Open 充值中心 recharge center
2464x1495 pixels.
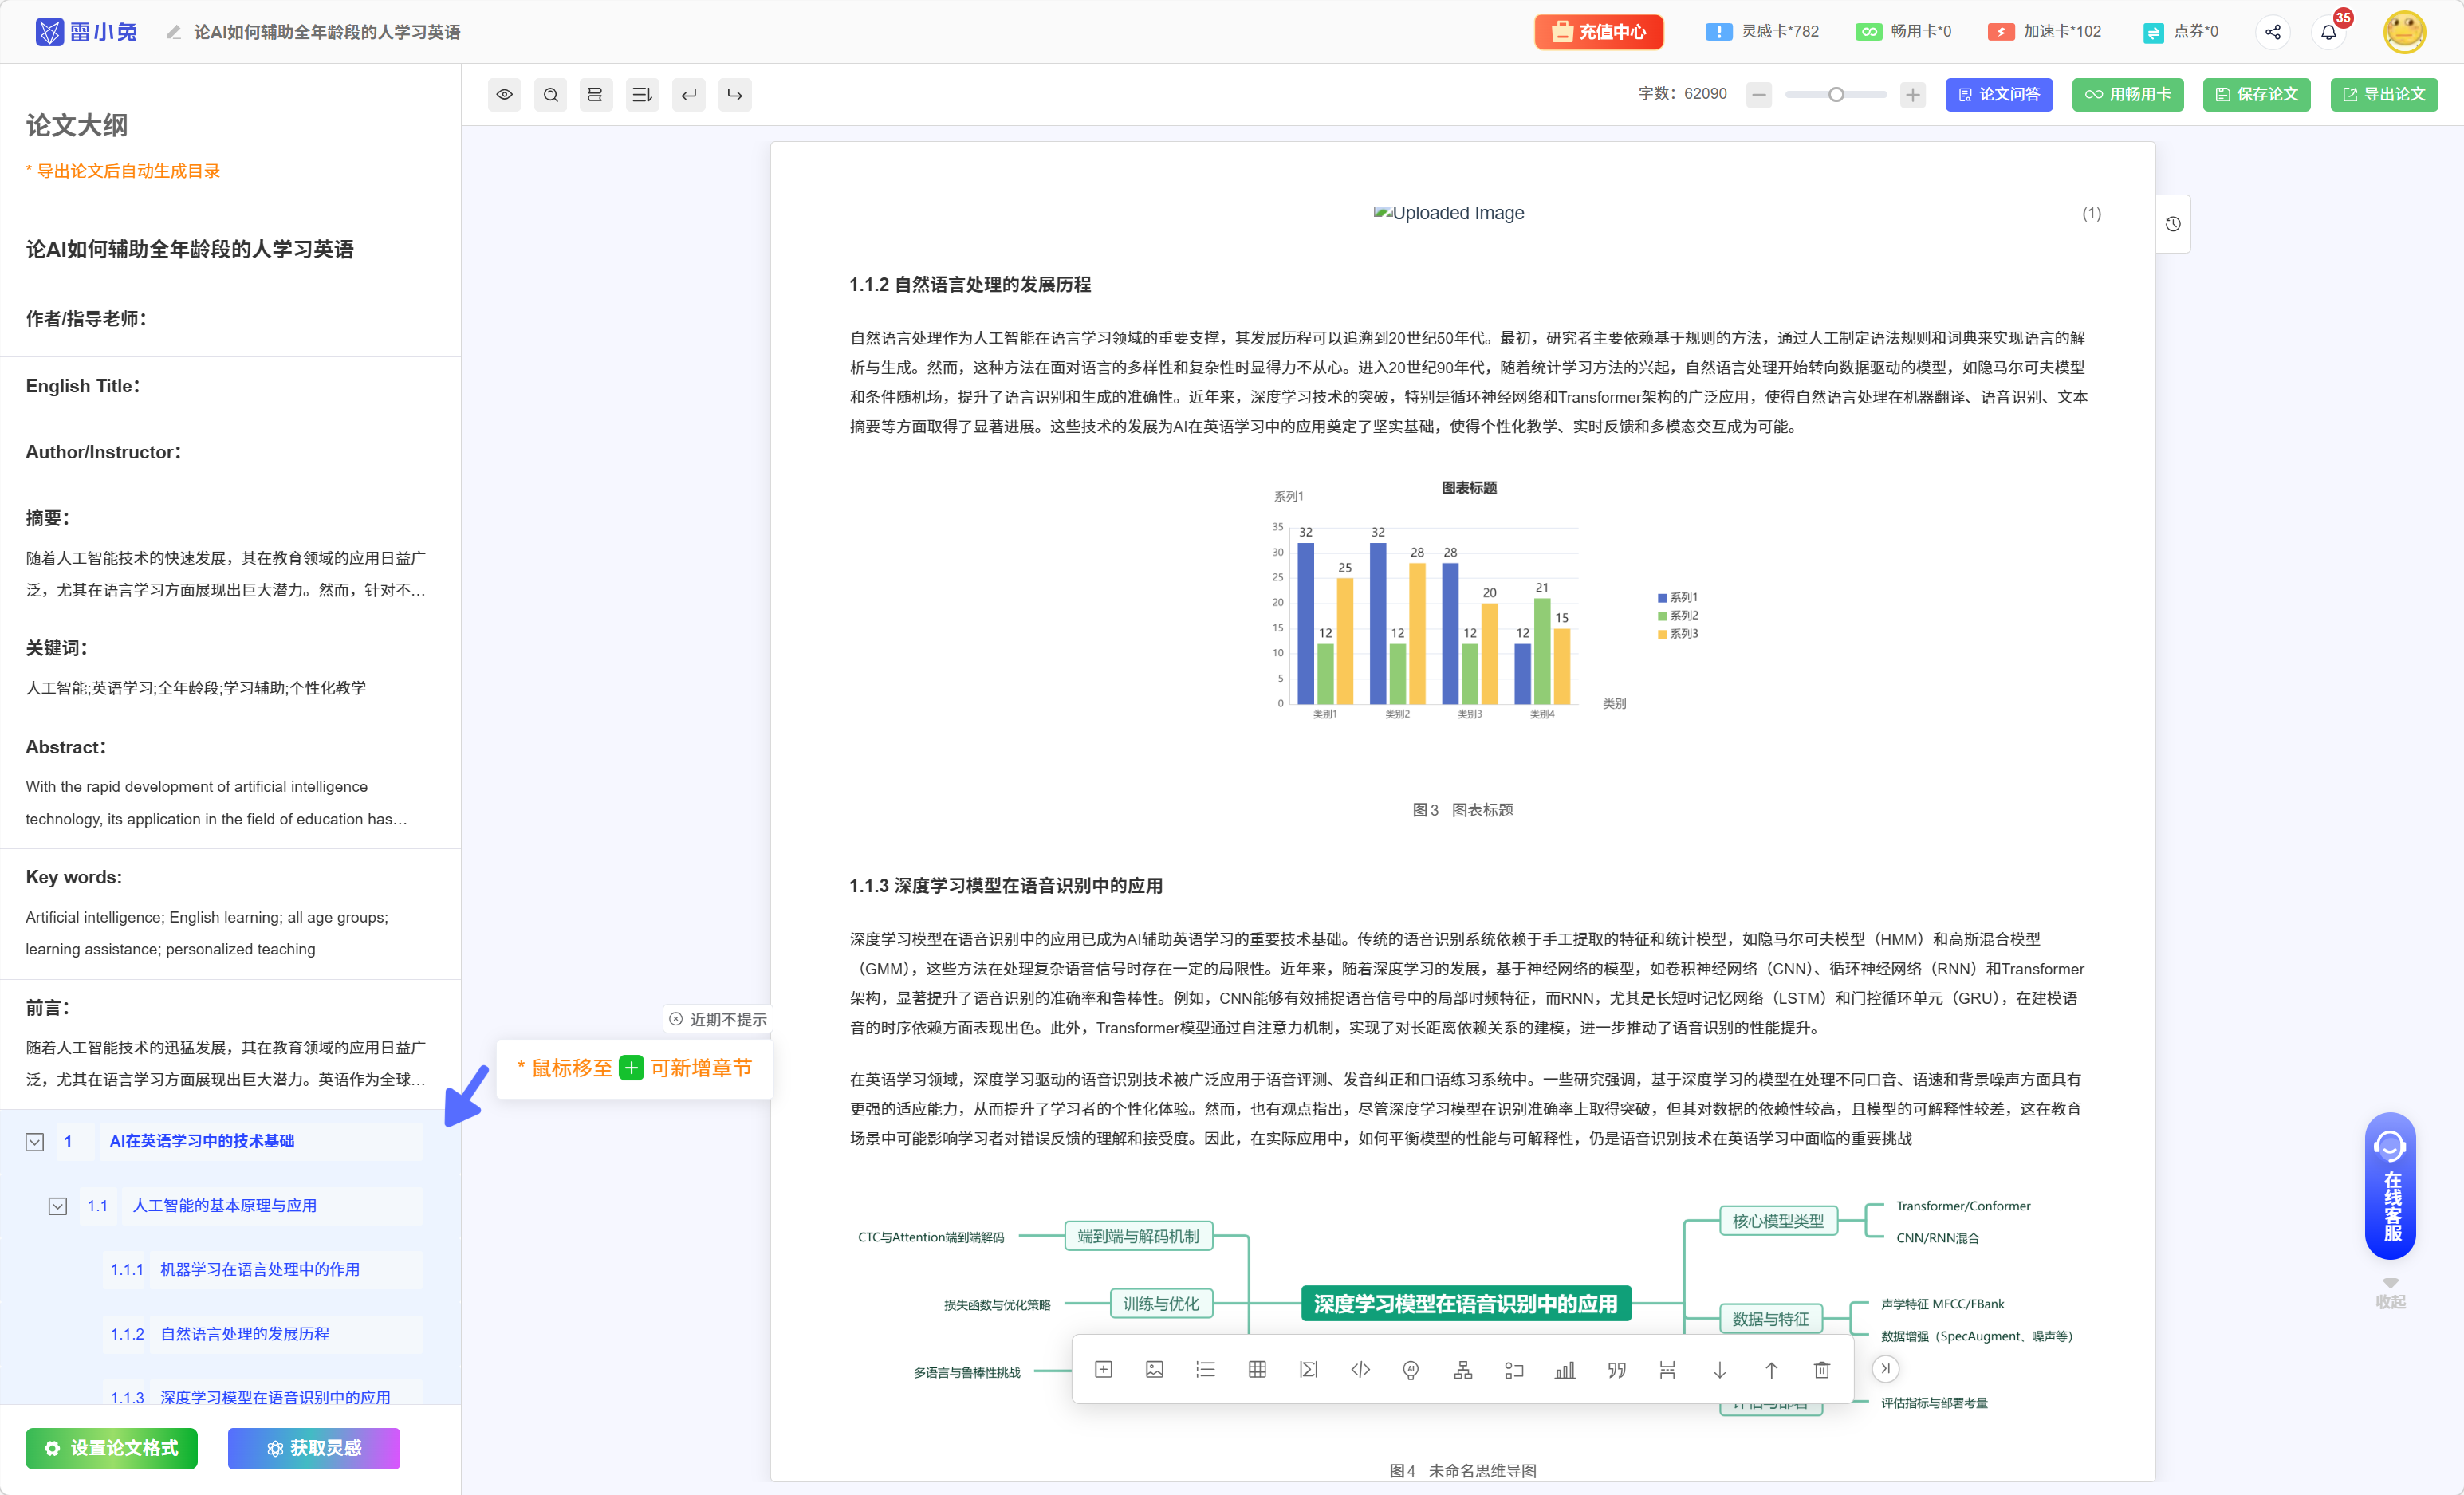pos(1598,32)
